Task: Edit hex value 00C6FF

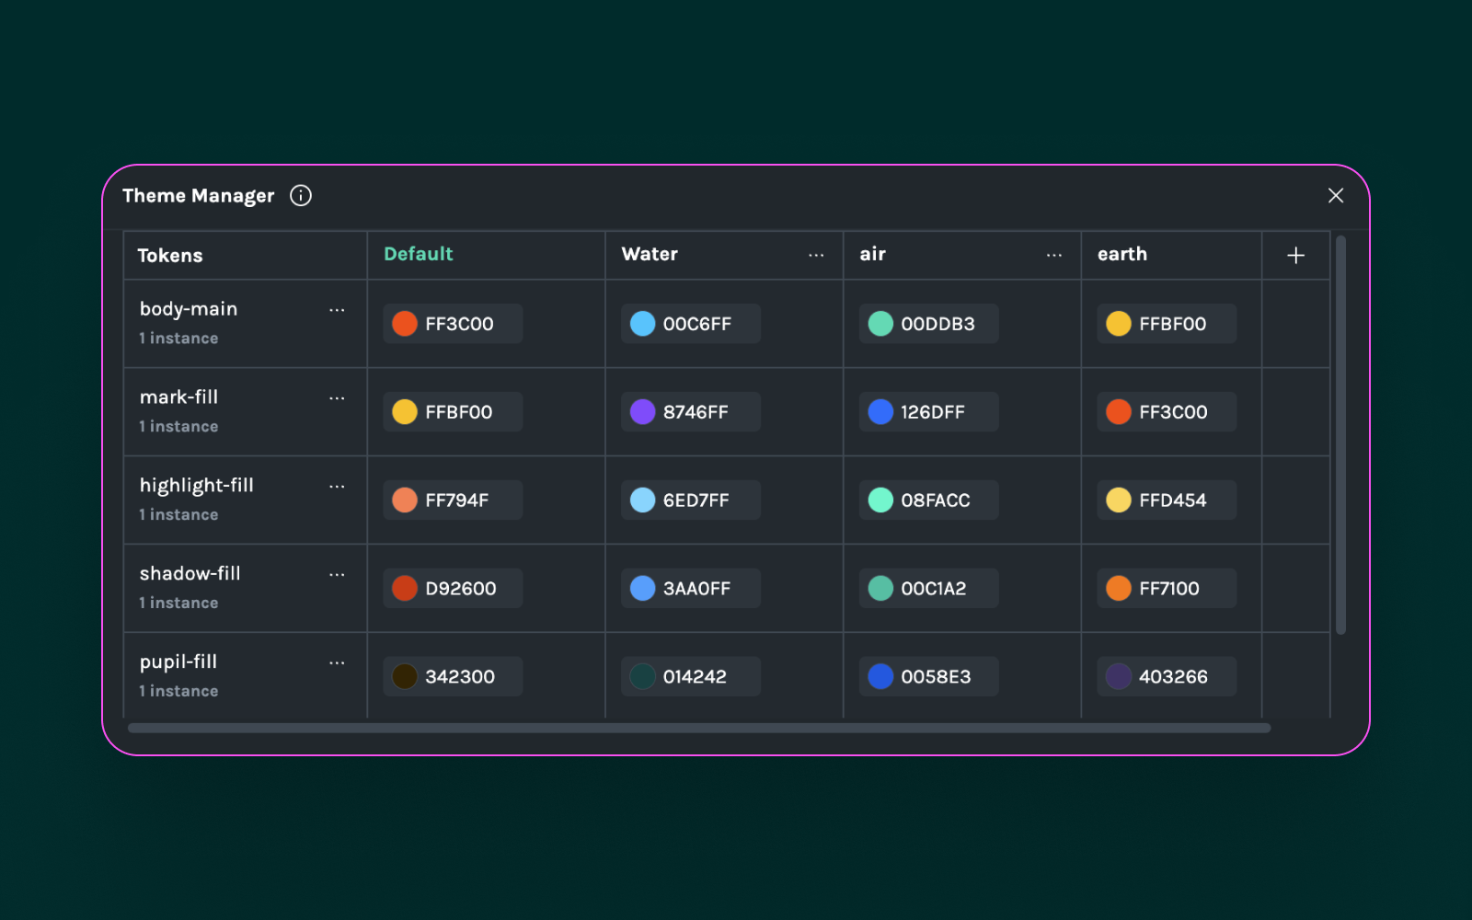Action: pyautogui.click(x=697, y=324)
